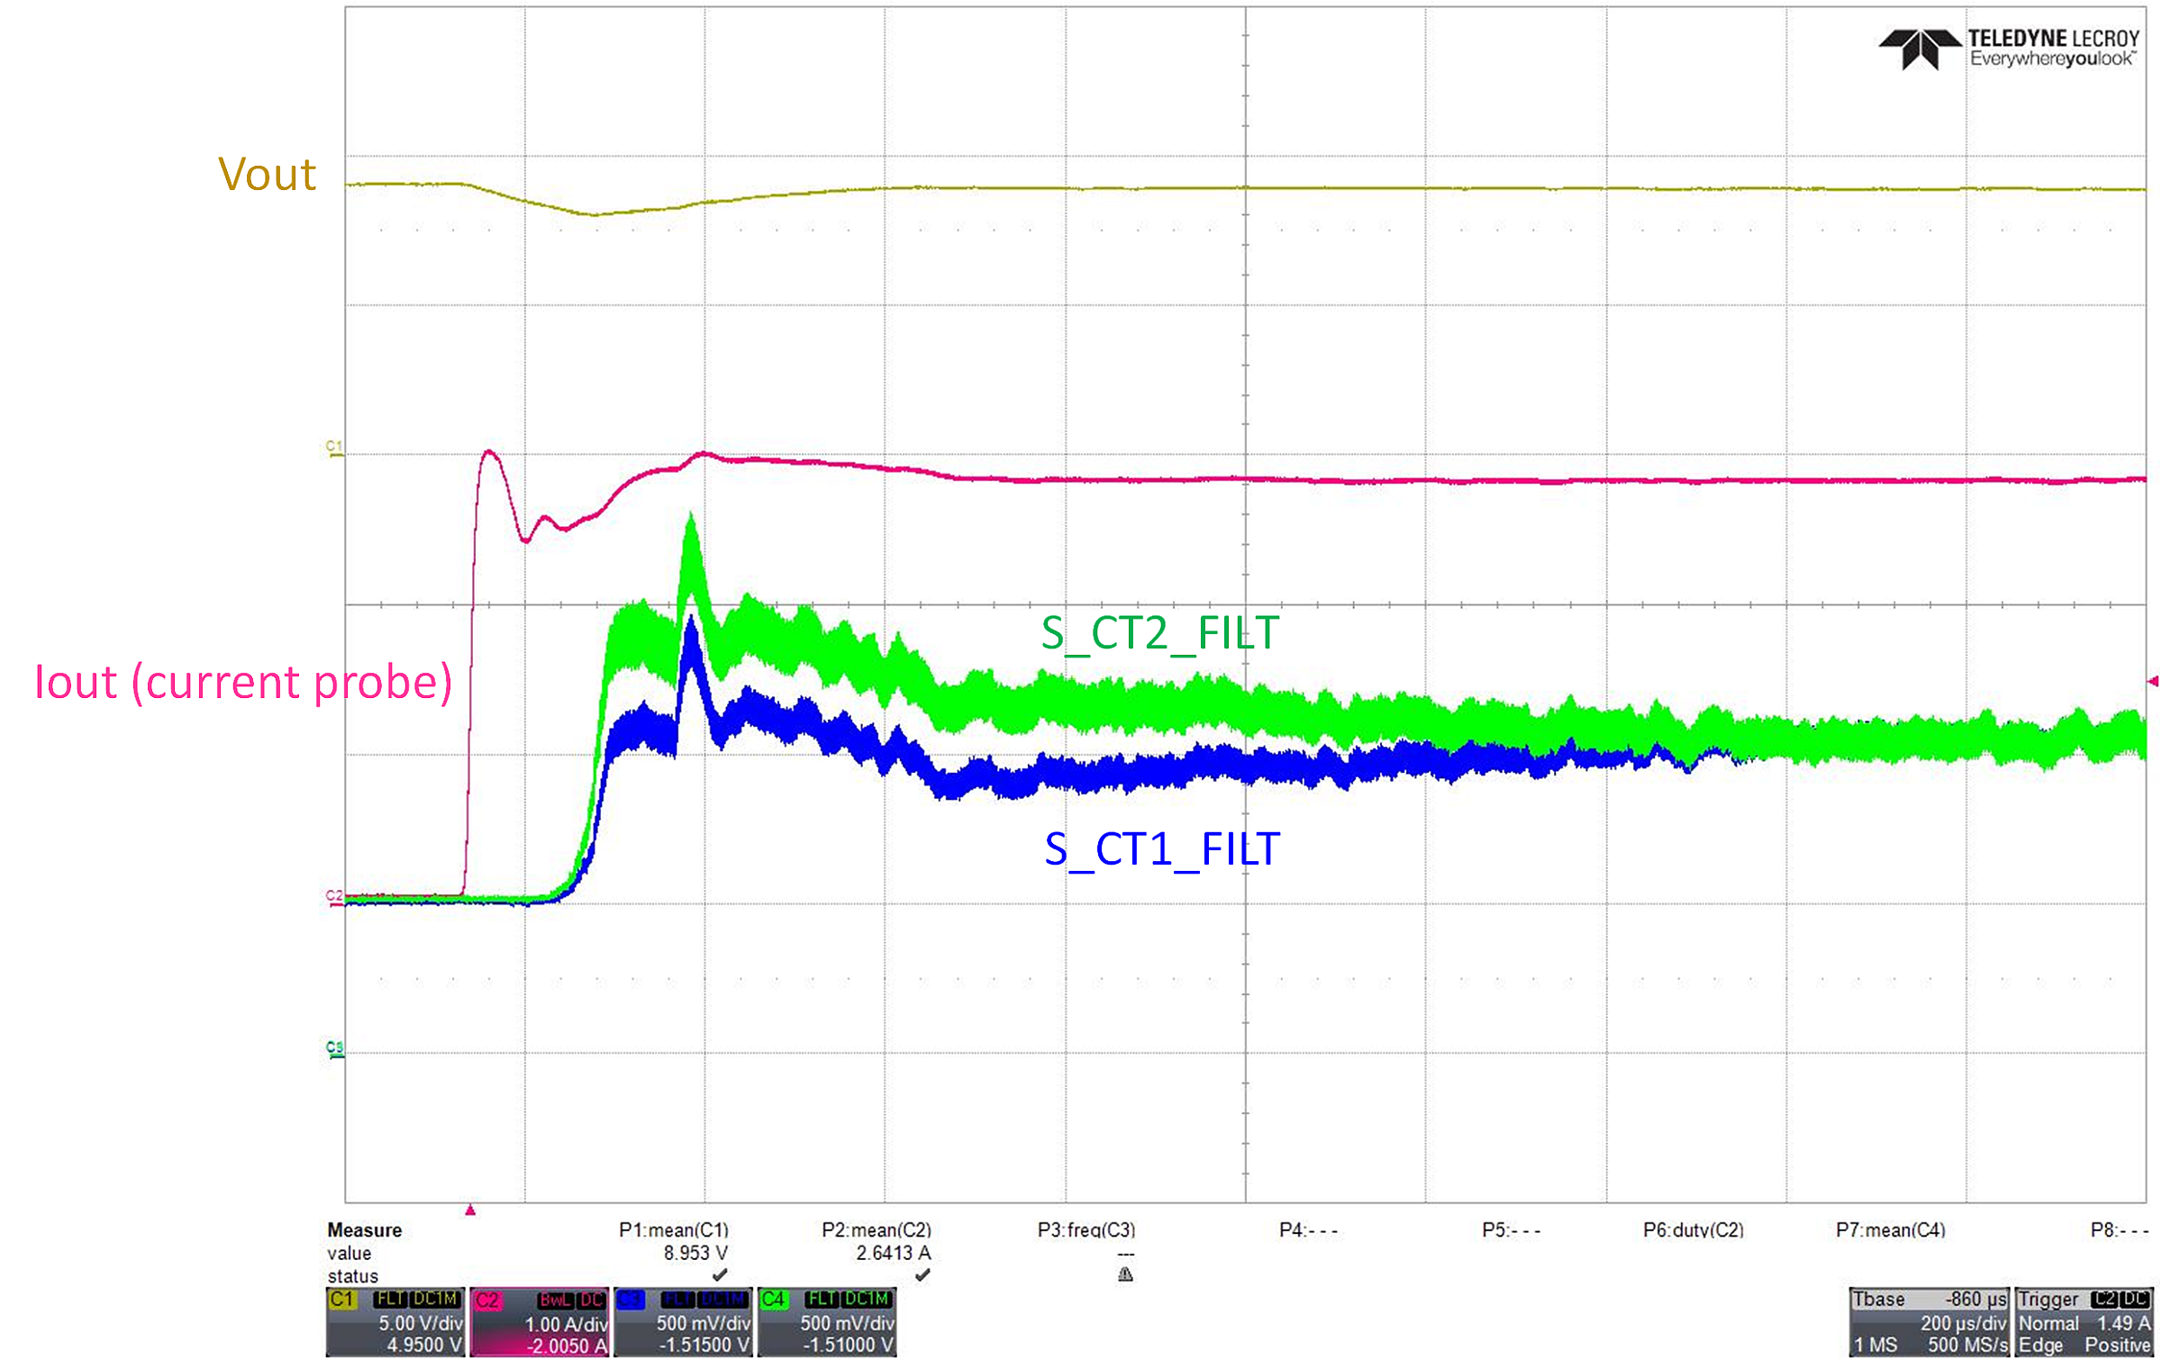Open the green C4 channel descriptor box
Image resolution: width=2162 pixels, height=1360 pixels.
click(x=827, y=1322)
